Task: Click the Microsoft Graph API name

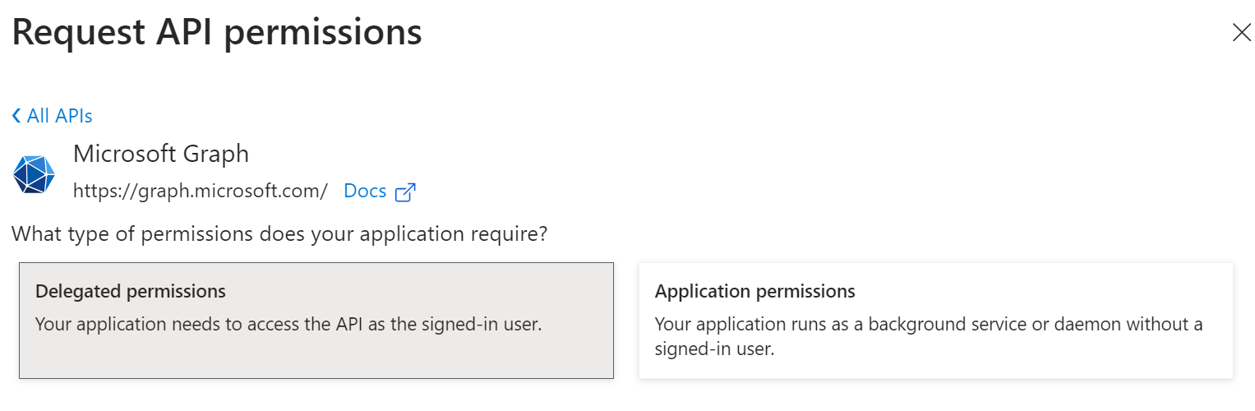Action: 161,154
